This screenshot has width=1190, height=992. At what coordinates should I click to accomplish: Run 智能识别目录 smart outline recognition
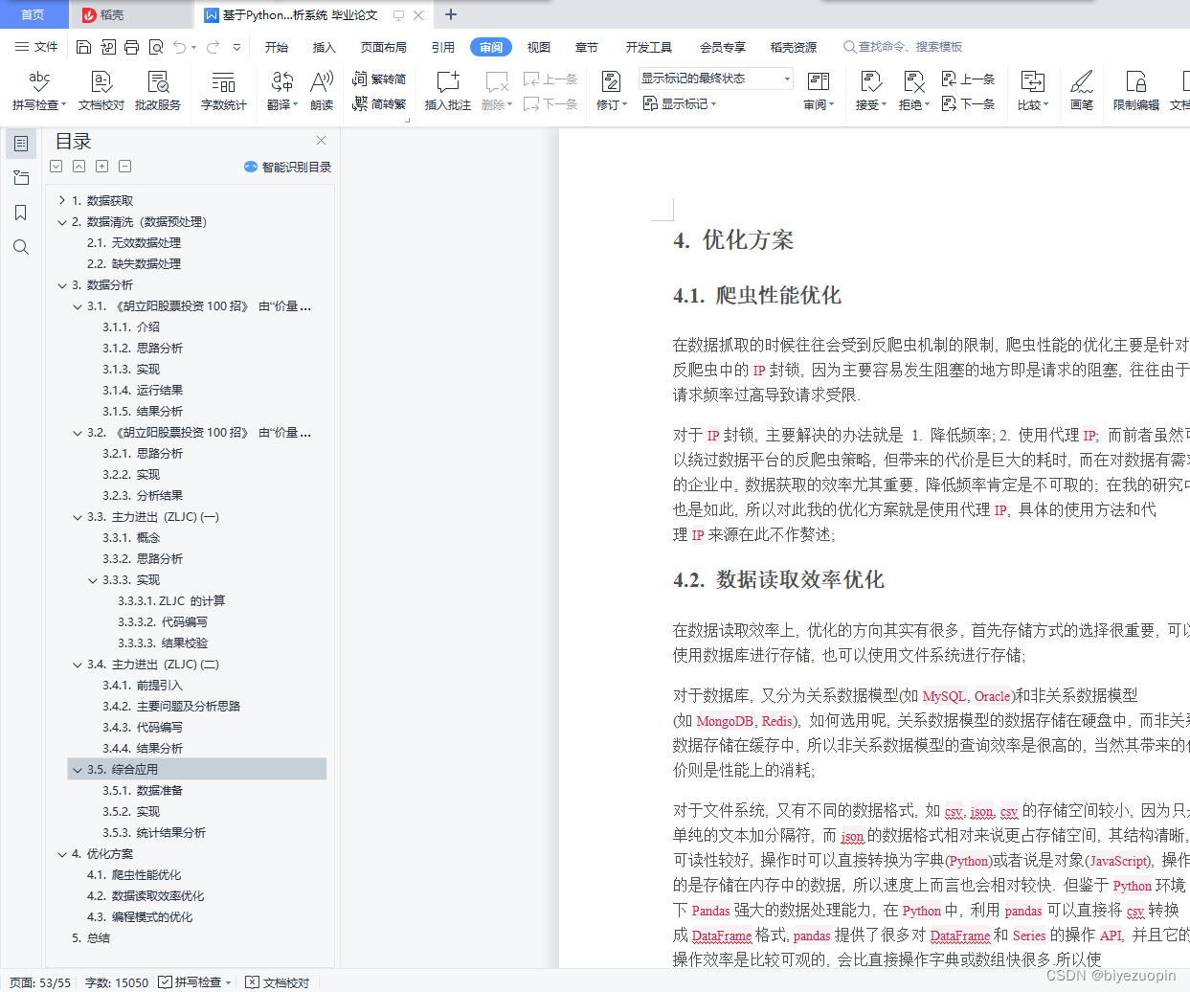pyautogui.click(x=289, y=167)
